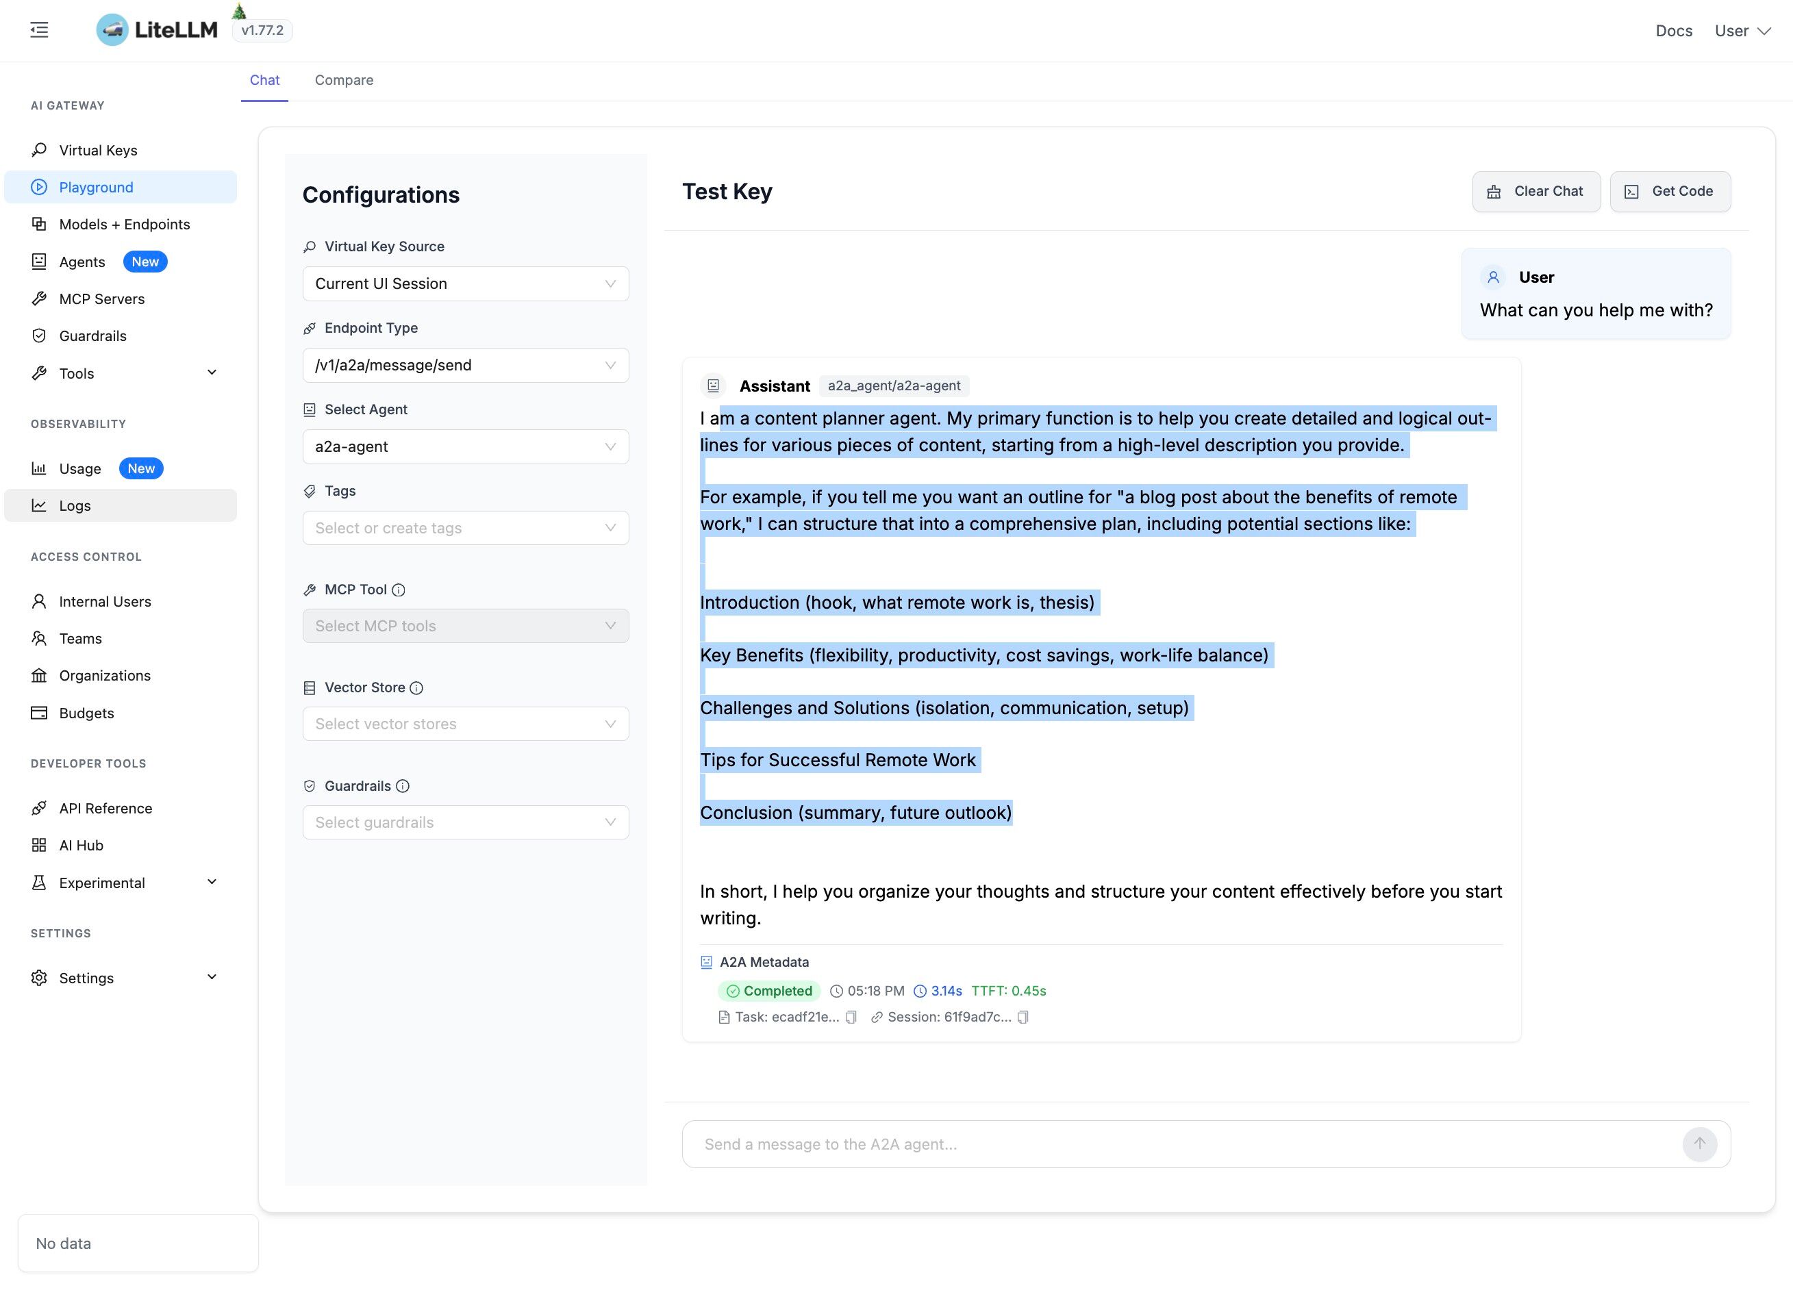
Task: Click the Get Code button
Action: point(1670,191)
